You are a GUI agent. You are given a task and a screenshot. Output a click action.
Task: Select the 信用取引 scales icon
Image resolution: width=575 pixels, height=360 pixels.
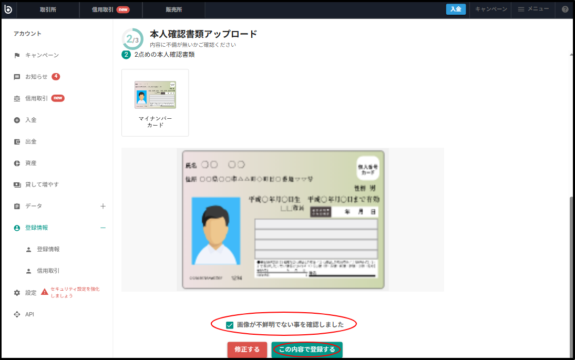point(17,98)
